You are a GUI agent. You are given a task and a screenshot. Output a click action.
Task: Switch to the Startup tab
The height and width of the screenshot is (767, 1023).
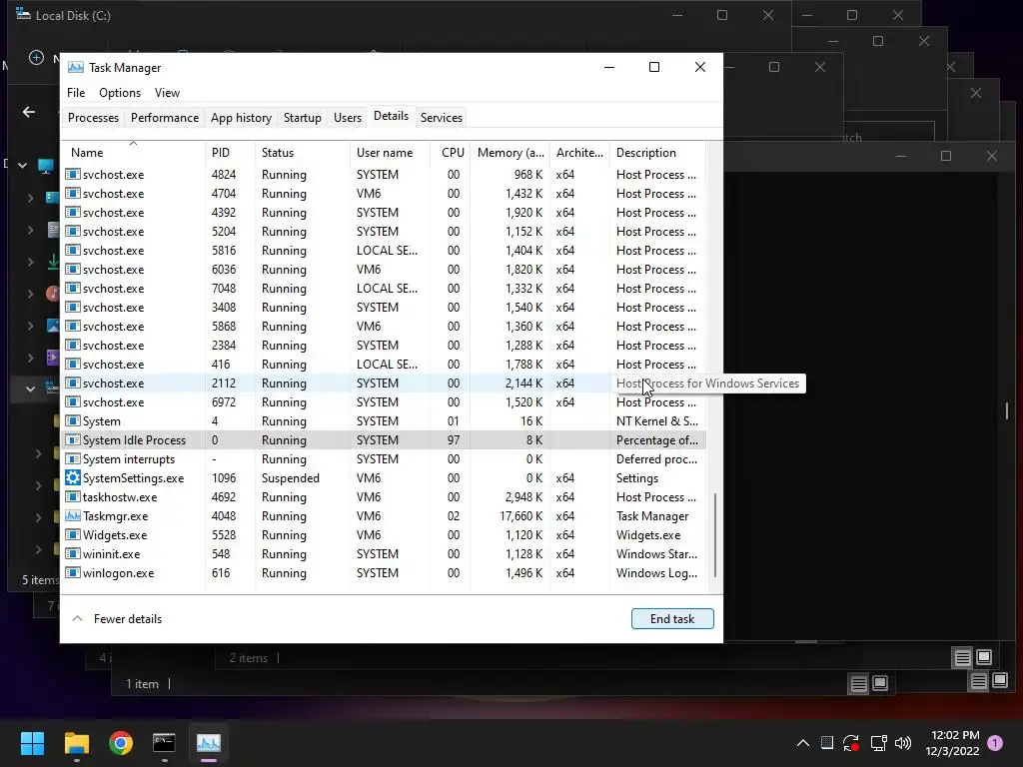(x=302, y=118)
